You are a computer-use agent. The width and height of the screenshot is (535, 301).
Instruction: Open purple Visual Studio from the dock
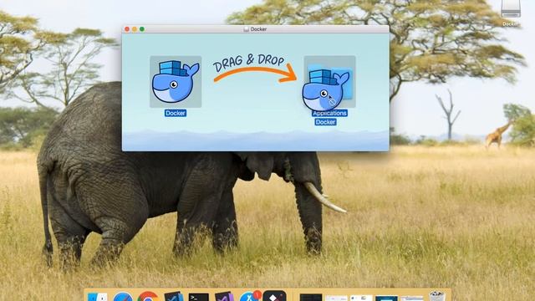tap(224, 297)
